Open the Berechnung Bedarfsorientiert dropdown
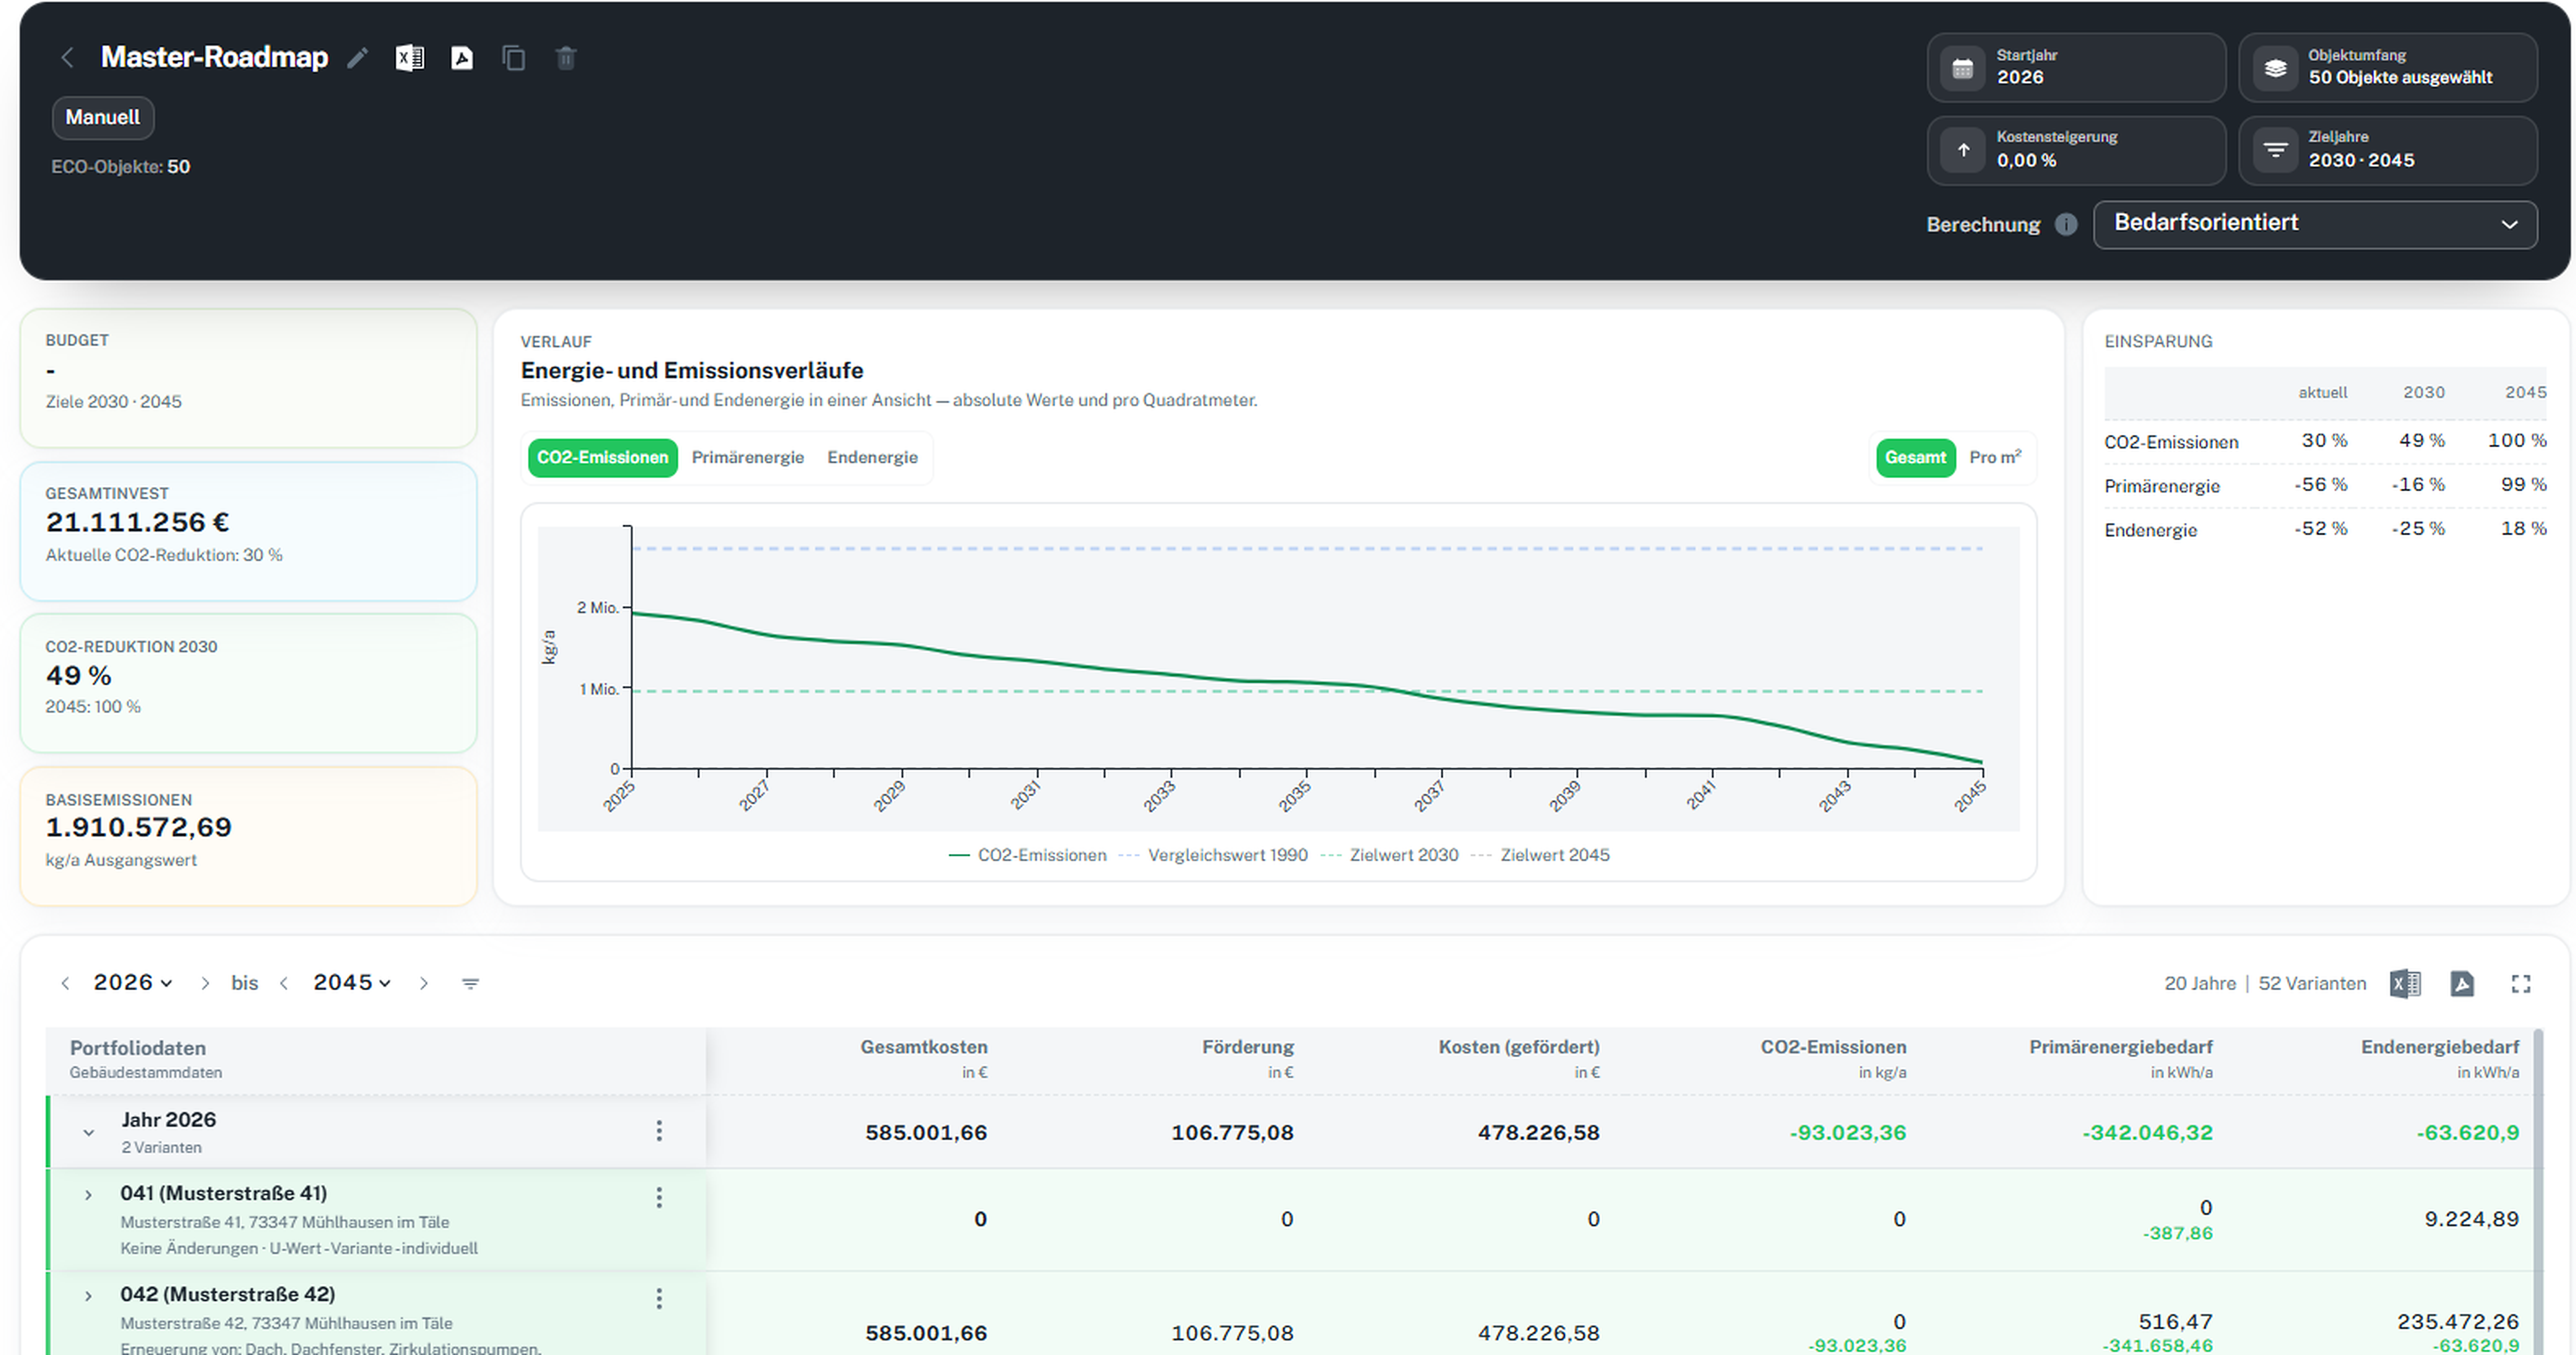Screen dimensions: 2576x1355 click(x=2315, y=224)
